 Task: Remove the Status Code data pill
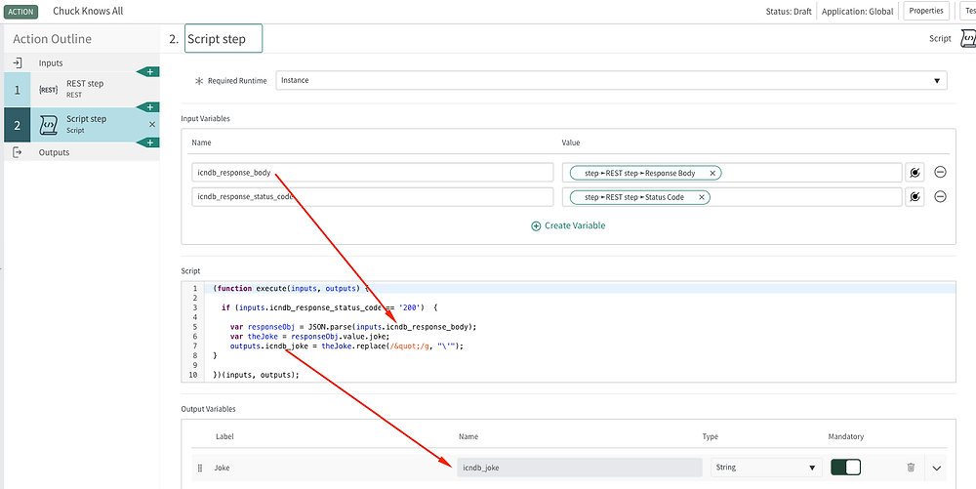click(702, 197)
